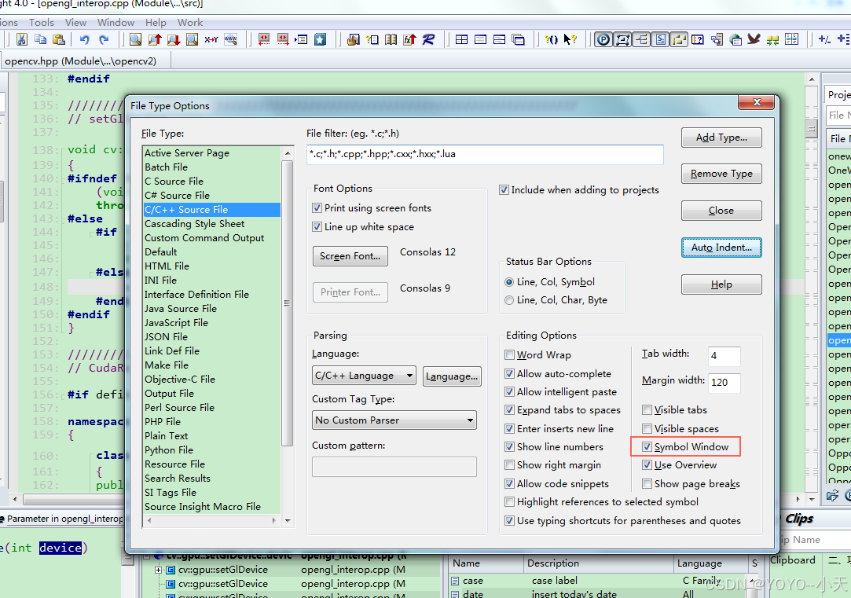Click File Type list horizontal right arrow
This screenshot has width=851, height=598.
(x=274, y=520)
